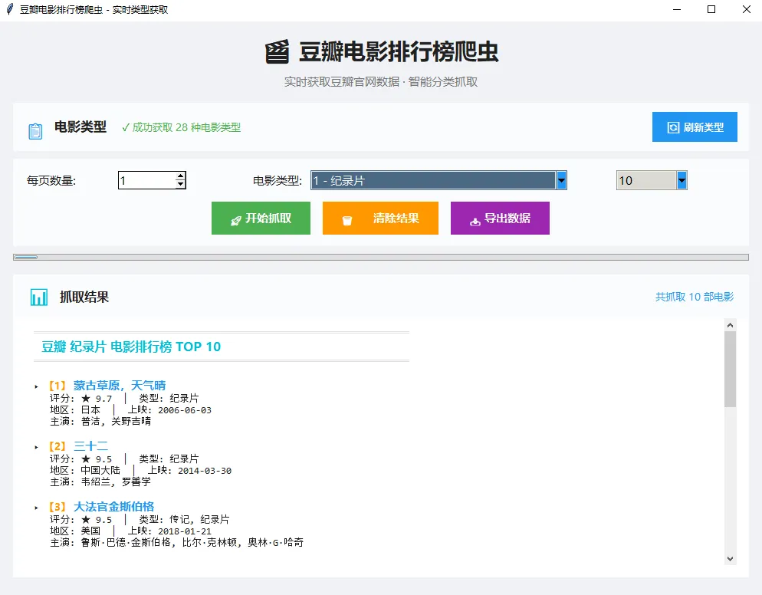
Task: Click the triangle marker beside entry 【1】
Action: (x=37, y=387)
